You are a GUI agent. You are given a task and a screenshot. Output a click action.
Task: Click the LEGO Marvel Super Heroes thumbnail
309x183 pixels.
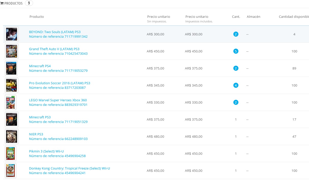coord(10,102)
